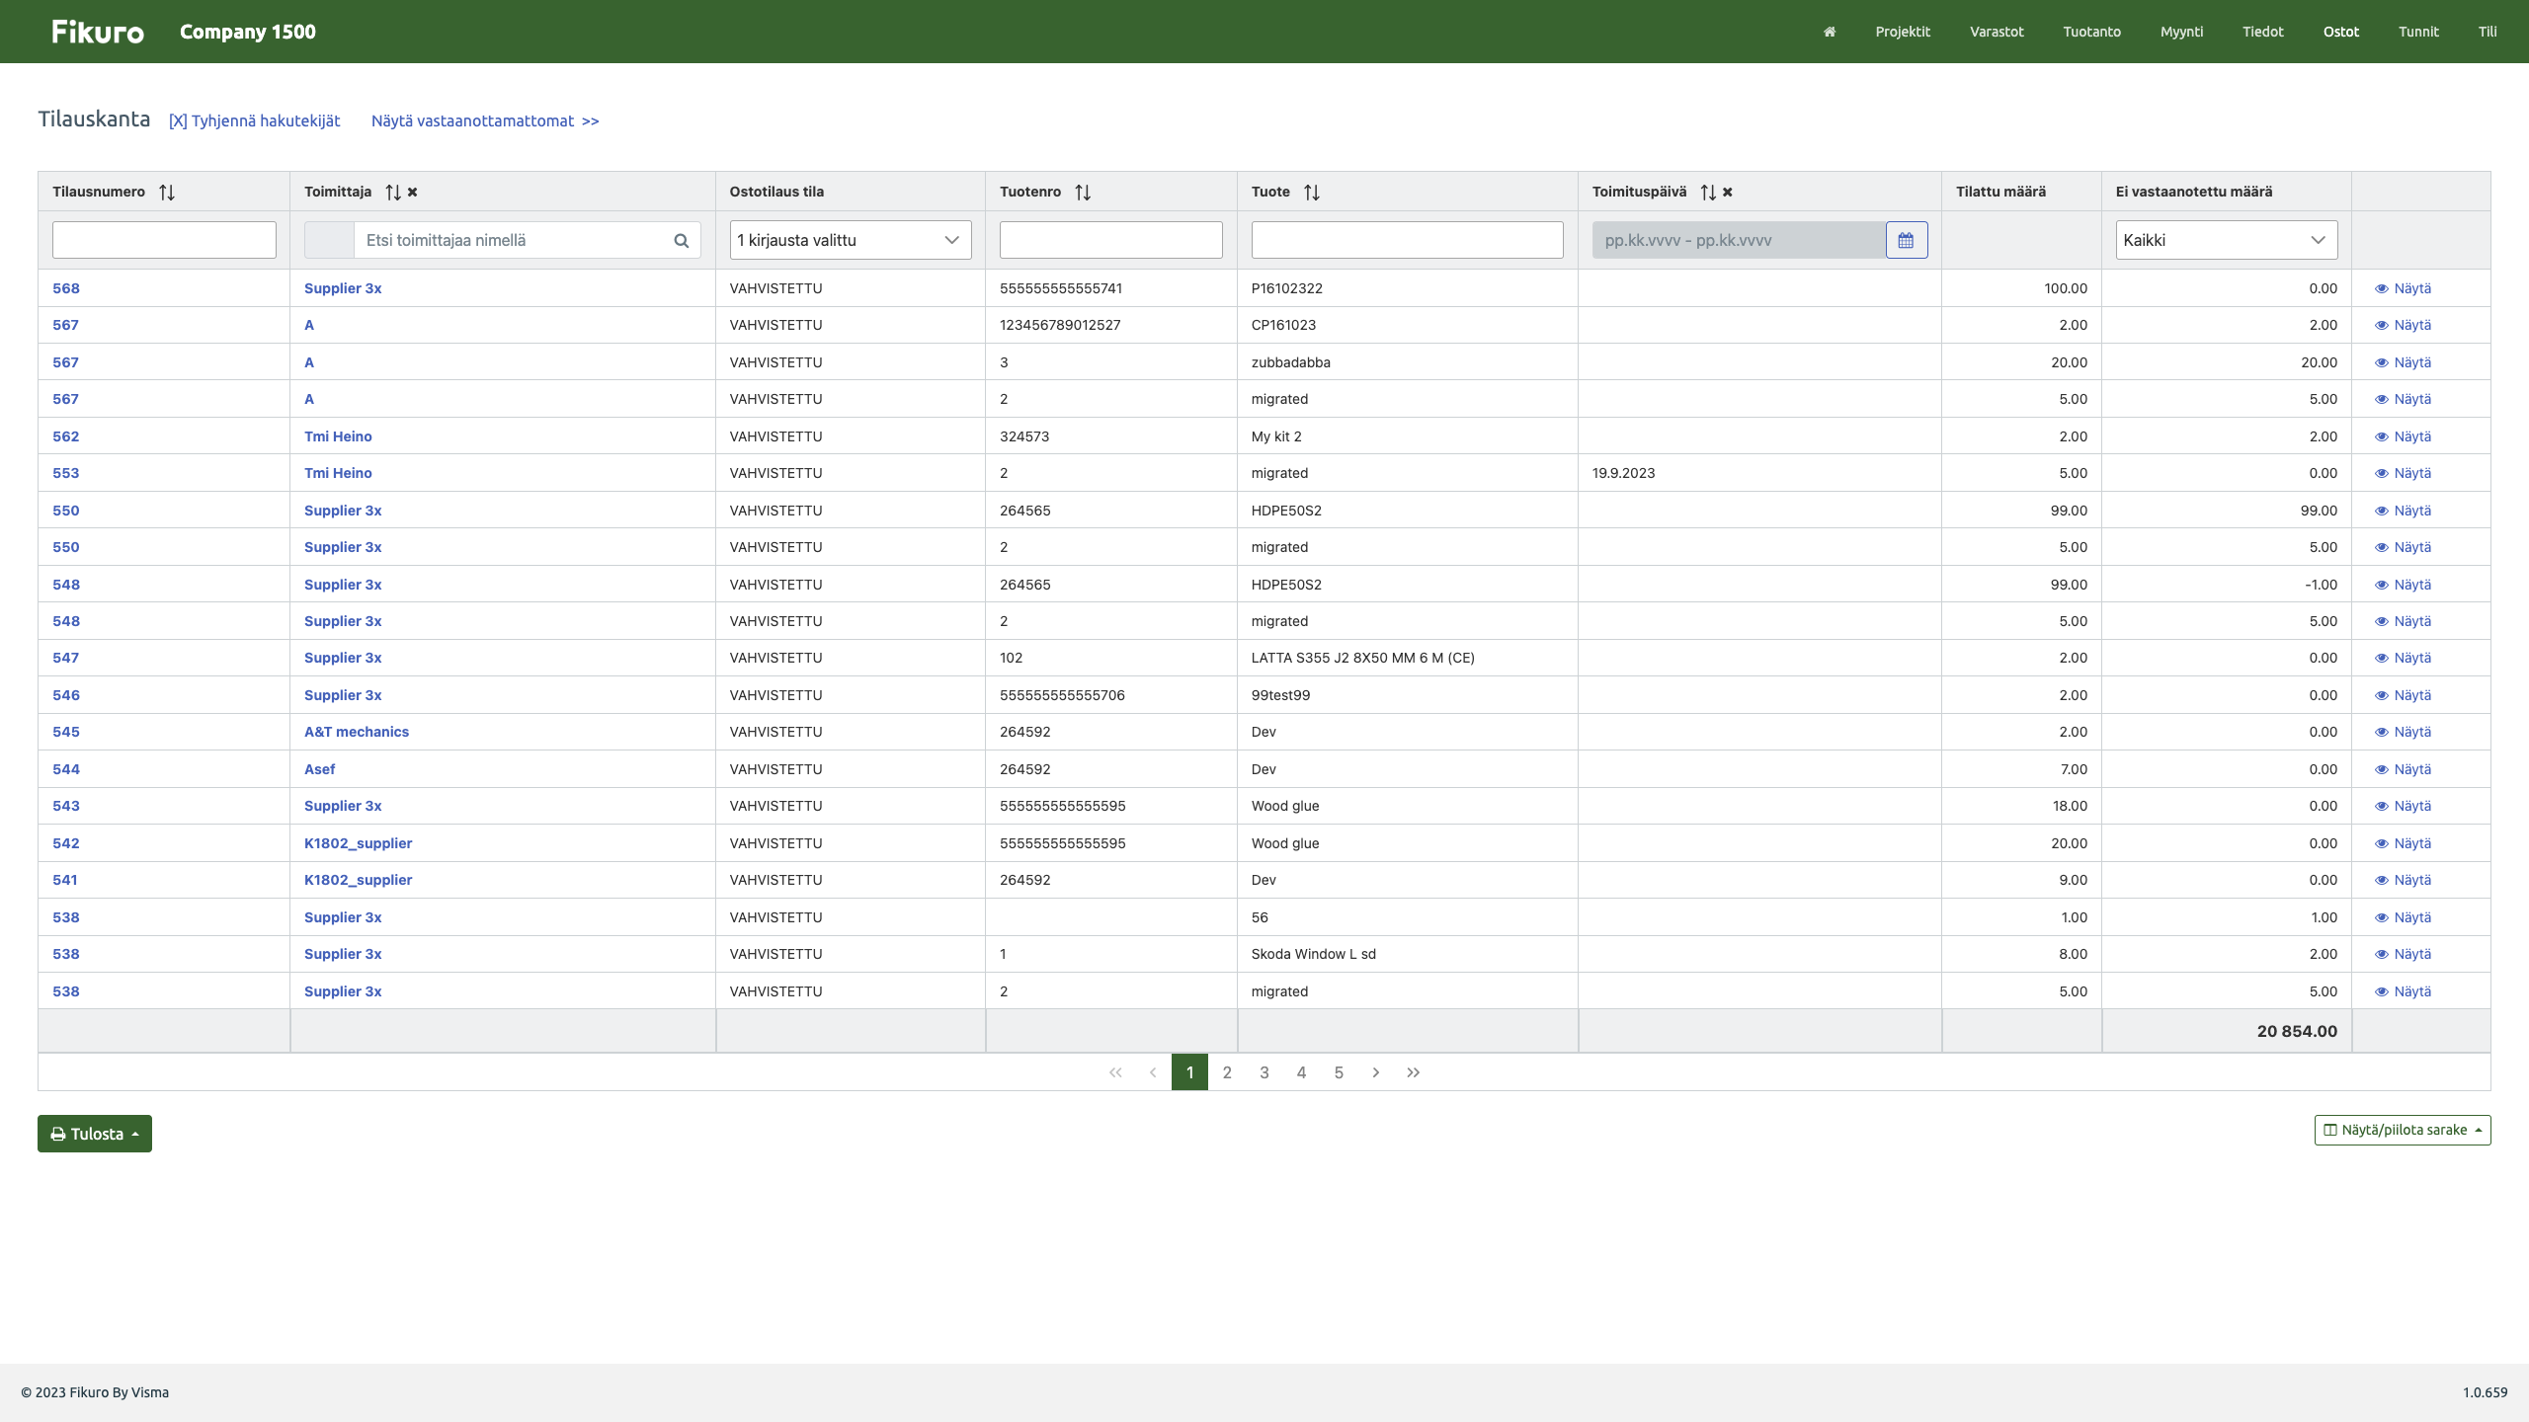Open the Varastot menu item
Image resolution: width=2529 pixels, height=1422 pixels.
coord(1994,32)
